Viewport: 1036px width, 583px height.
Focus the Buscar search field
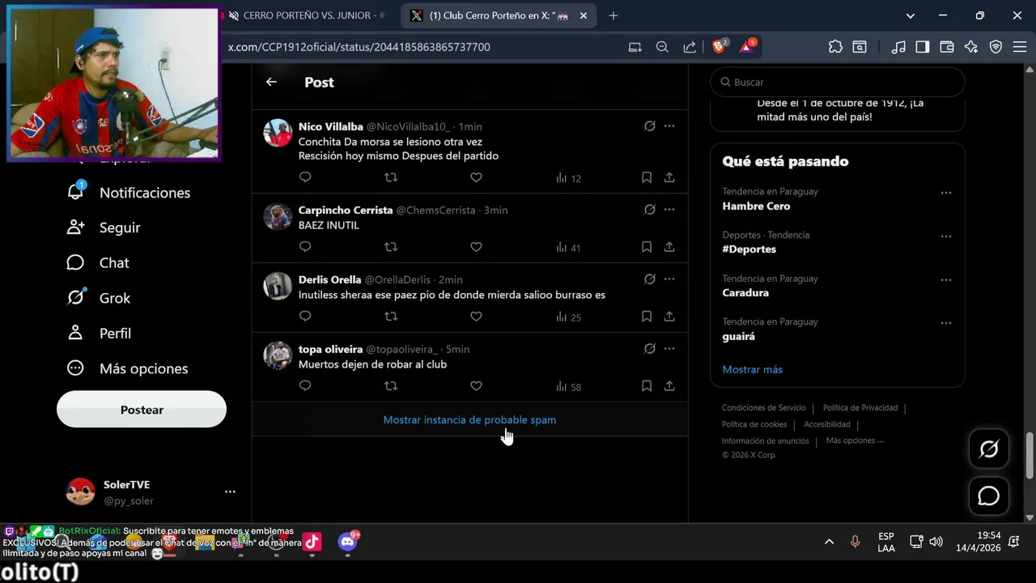tap(838, 82)
